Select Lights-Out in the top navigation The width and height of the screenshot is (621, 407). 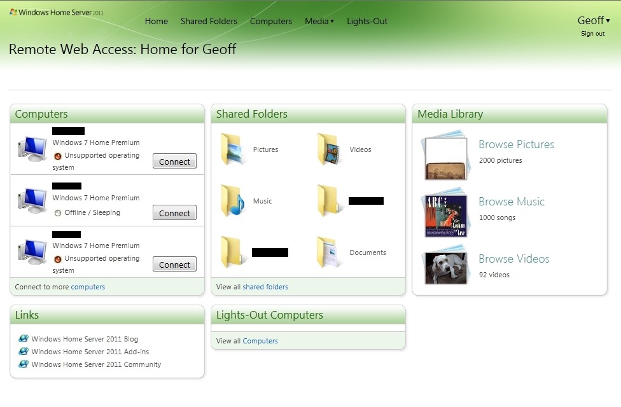[367, 21]
